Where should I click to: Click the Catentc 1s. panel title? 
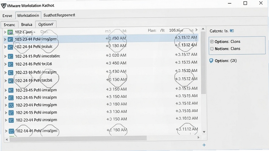tap(219, 31)
